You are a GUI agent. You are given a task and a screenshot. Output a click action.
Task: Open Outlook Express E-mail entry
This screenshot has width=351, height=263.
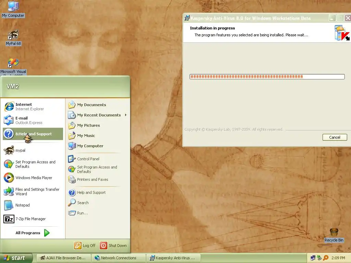33,120
